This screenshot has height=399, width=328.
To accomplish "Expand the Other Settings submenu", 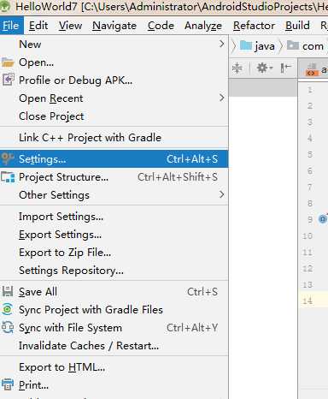I will point(222,194).
